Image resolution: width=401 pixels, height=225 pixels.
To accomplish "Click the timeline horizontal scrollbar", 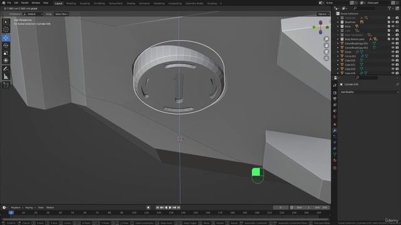I will (165, 219).
